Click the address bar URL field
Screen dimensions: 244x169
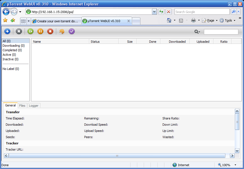click(91, 12)
